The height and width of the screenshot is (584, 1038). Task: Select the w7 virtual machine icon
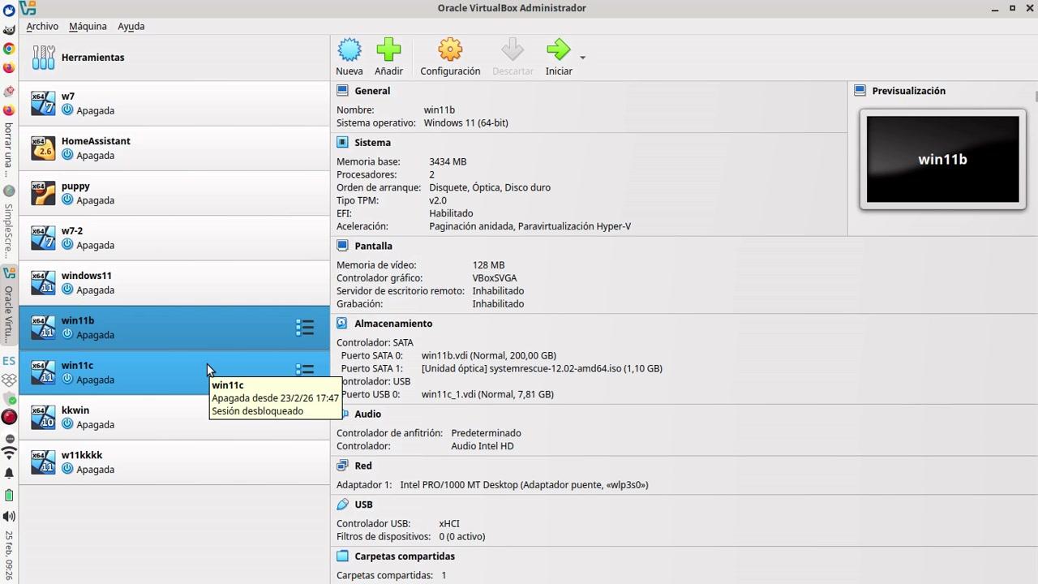pyautogui.click(x=43, y=103)
